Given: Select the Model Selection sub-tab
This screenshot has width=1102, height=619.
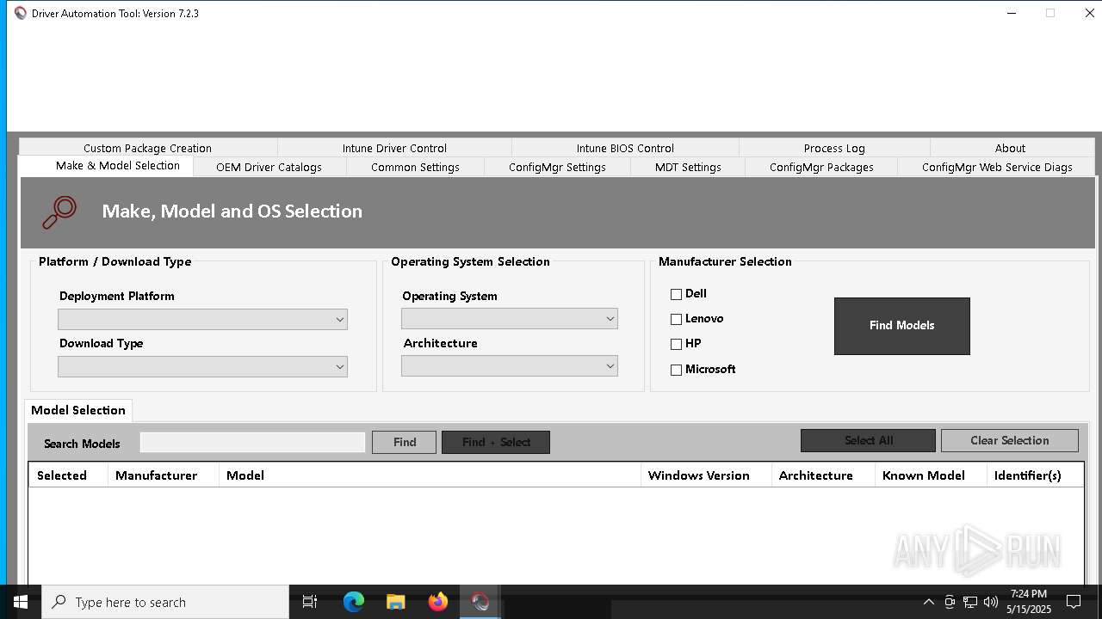Looking at the screenshot, I should (x=78, y=410).
